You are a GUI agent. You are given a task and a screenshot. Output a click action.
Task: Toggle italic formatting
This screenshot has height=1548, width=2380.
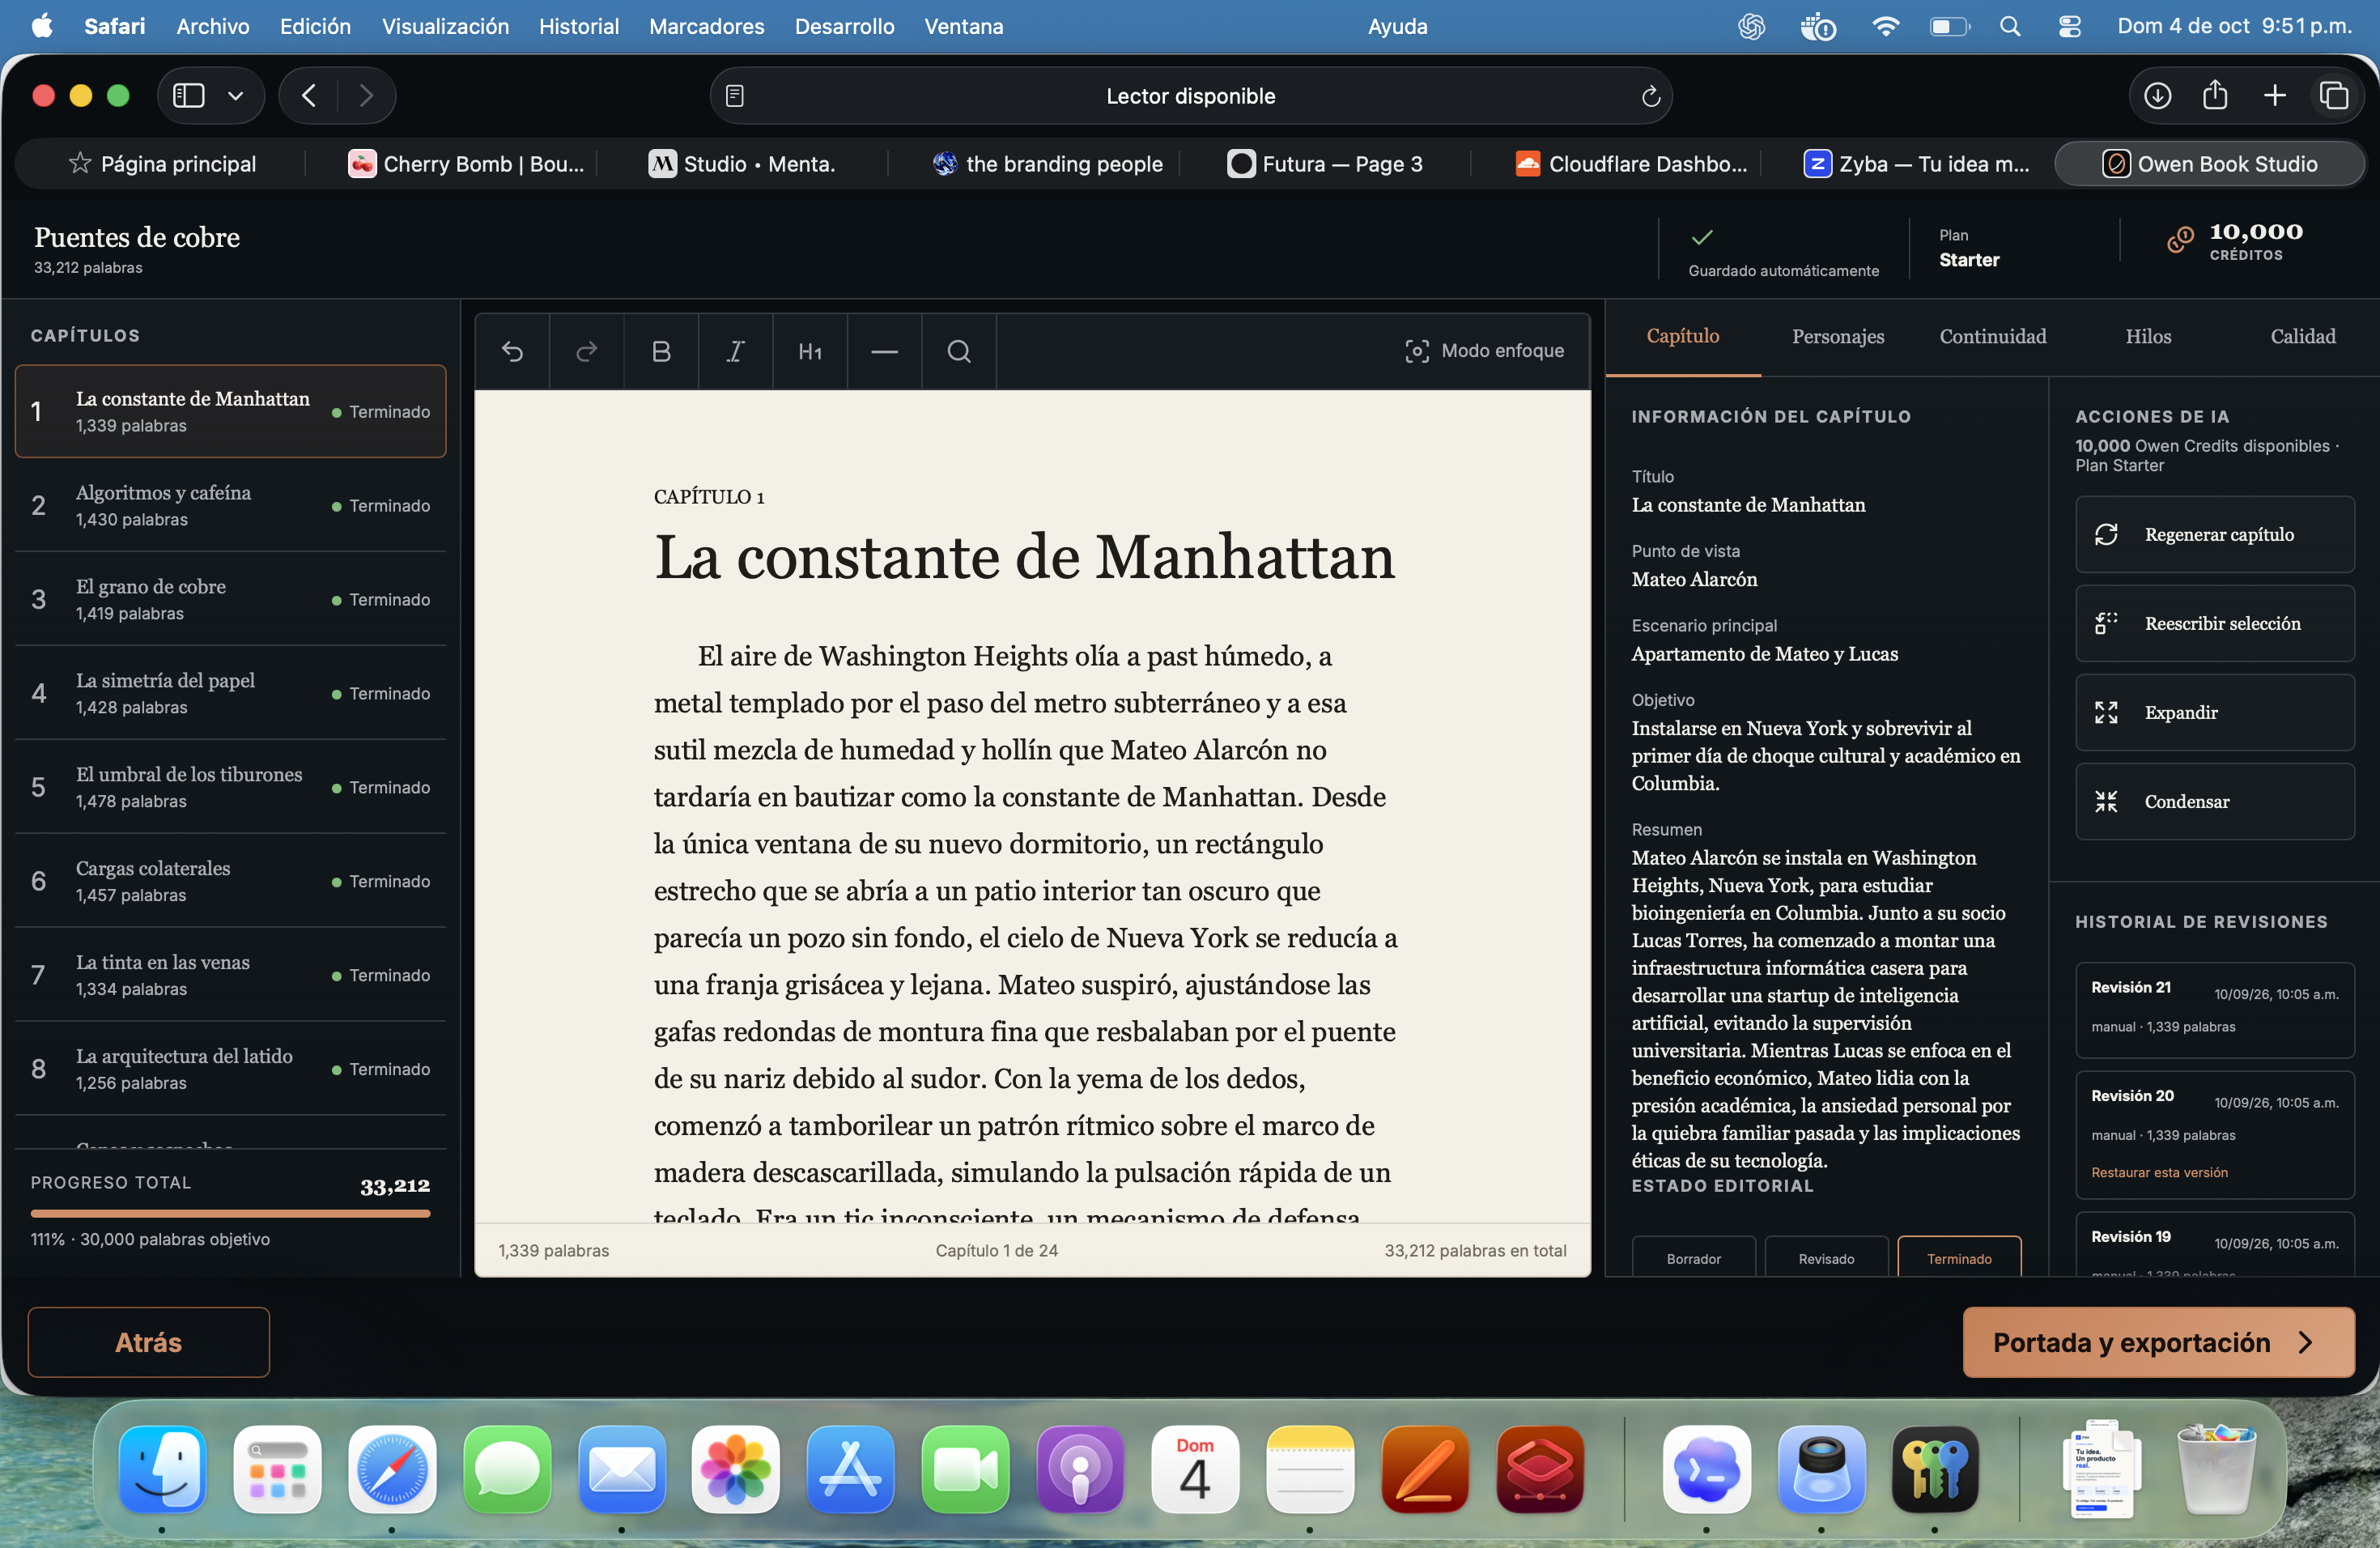pos(735,351)
